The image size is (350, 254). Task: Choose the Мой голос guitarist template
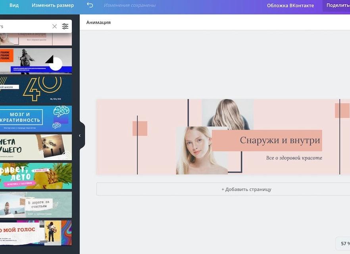(x=36, y=233)
